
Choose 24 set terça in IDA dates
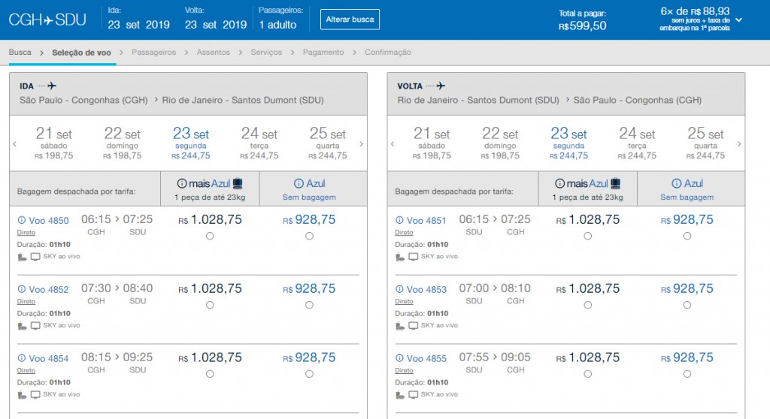click(259, 143)
